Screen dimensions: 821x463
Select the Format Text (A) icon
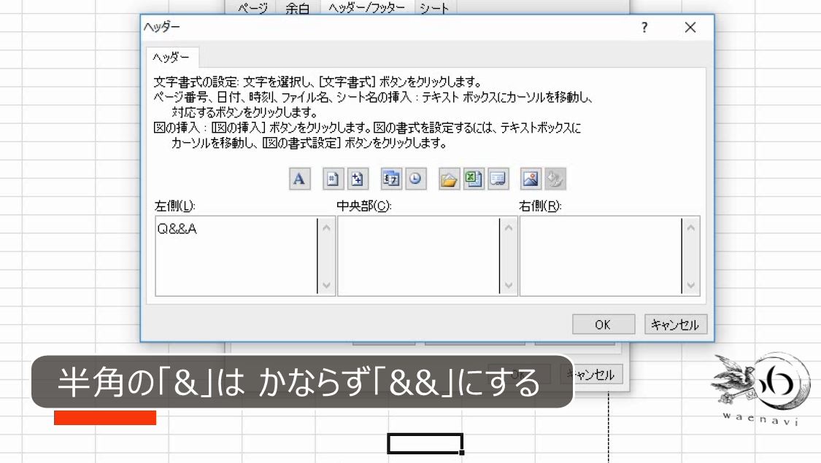coord(298,179)
